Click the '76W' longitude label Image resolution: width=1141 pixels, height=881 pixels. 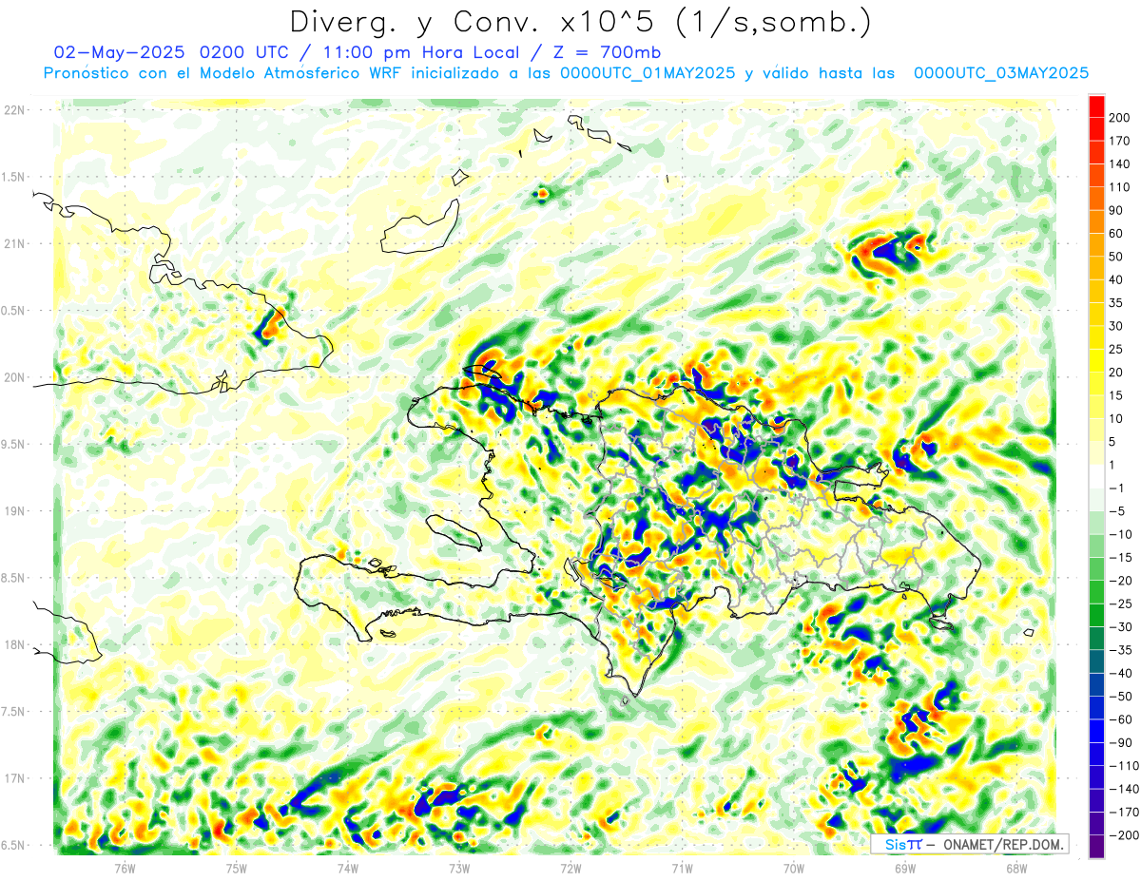(x=125, y=868)
